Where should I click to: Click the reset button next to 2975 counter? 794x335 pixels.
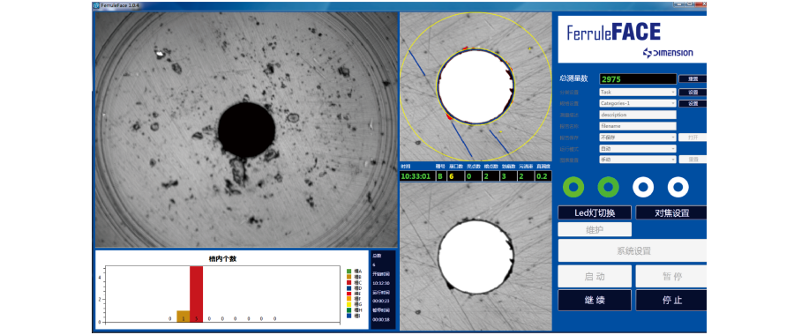(693, 79)
